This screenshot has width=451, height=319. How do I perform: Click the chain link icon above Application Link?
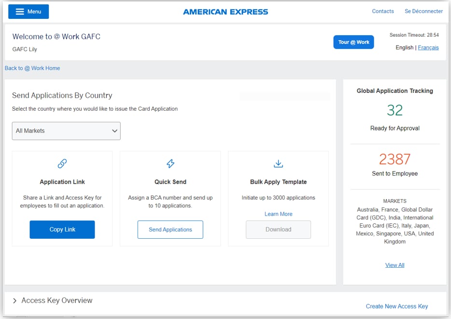click(x=62, y=164)
